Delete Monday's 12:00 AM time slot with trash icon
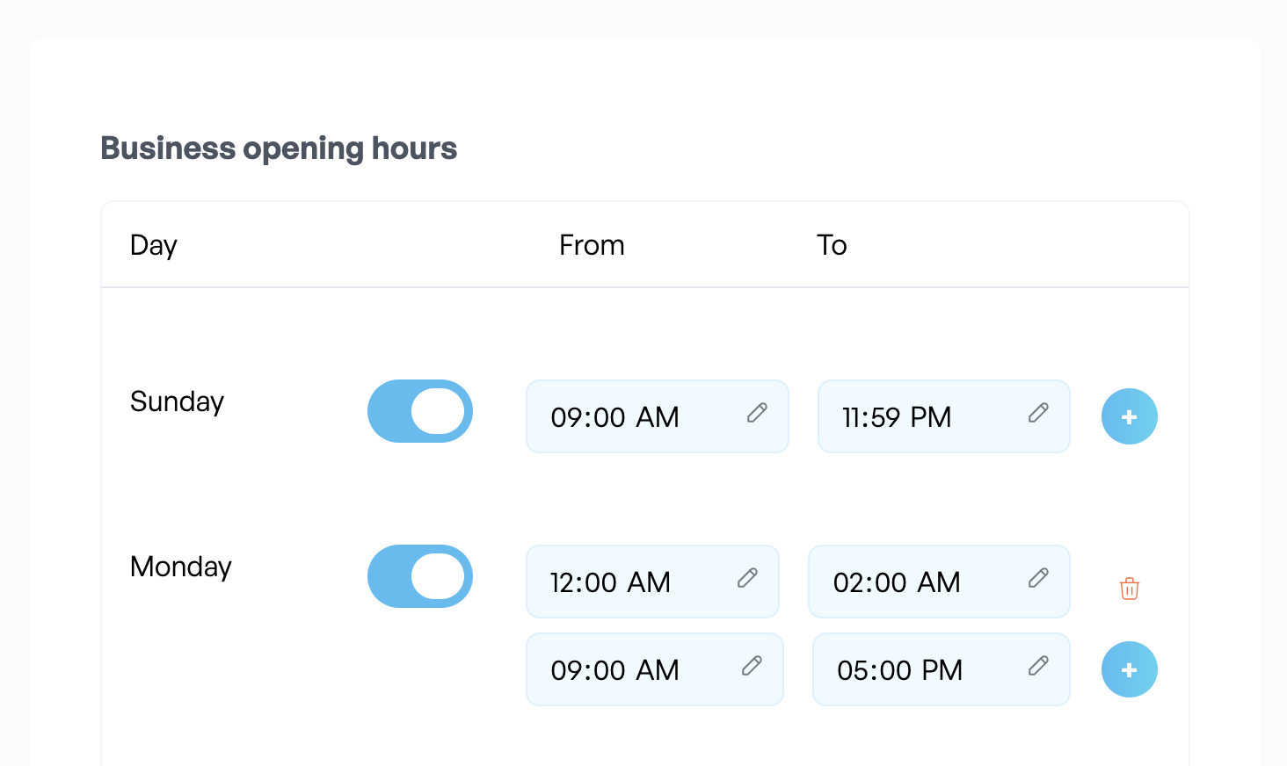 (x=1130, y=589)
